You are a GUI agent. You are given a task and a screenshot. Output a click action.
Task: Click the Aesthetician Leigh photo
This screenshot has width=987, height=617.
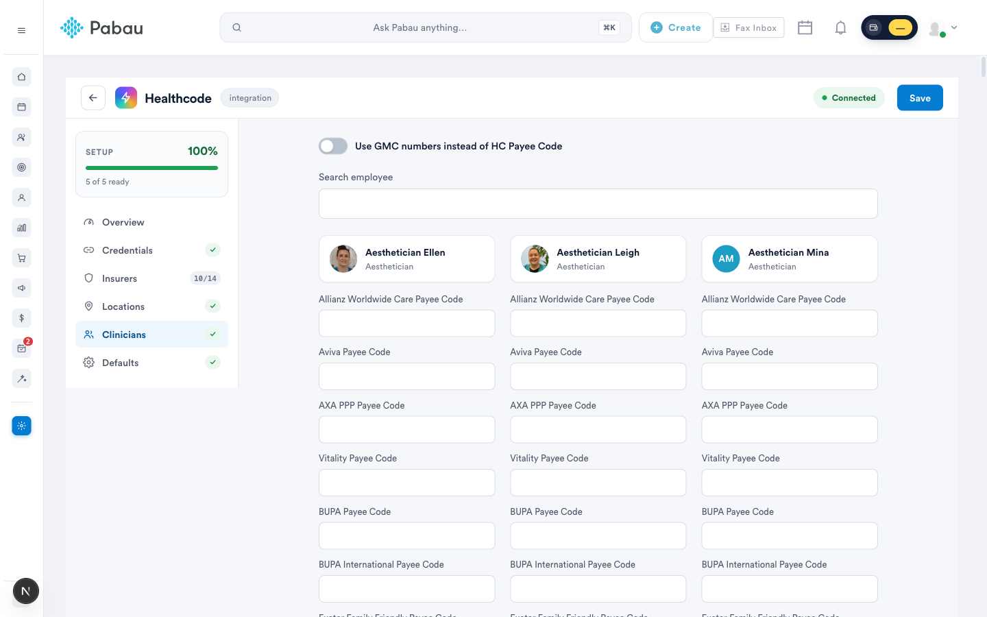coord(535,258)
